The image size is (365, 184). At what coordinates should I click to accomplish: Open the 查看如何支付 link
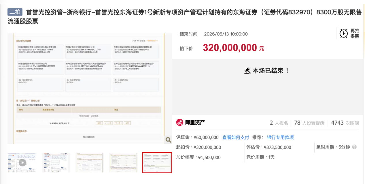click(x=236, y=137)
